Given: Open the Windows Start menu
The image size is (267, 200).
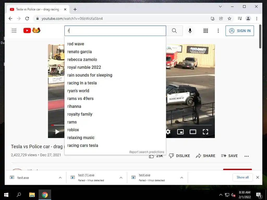Looking at the screenshot, I should point(6,195).
